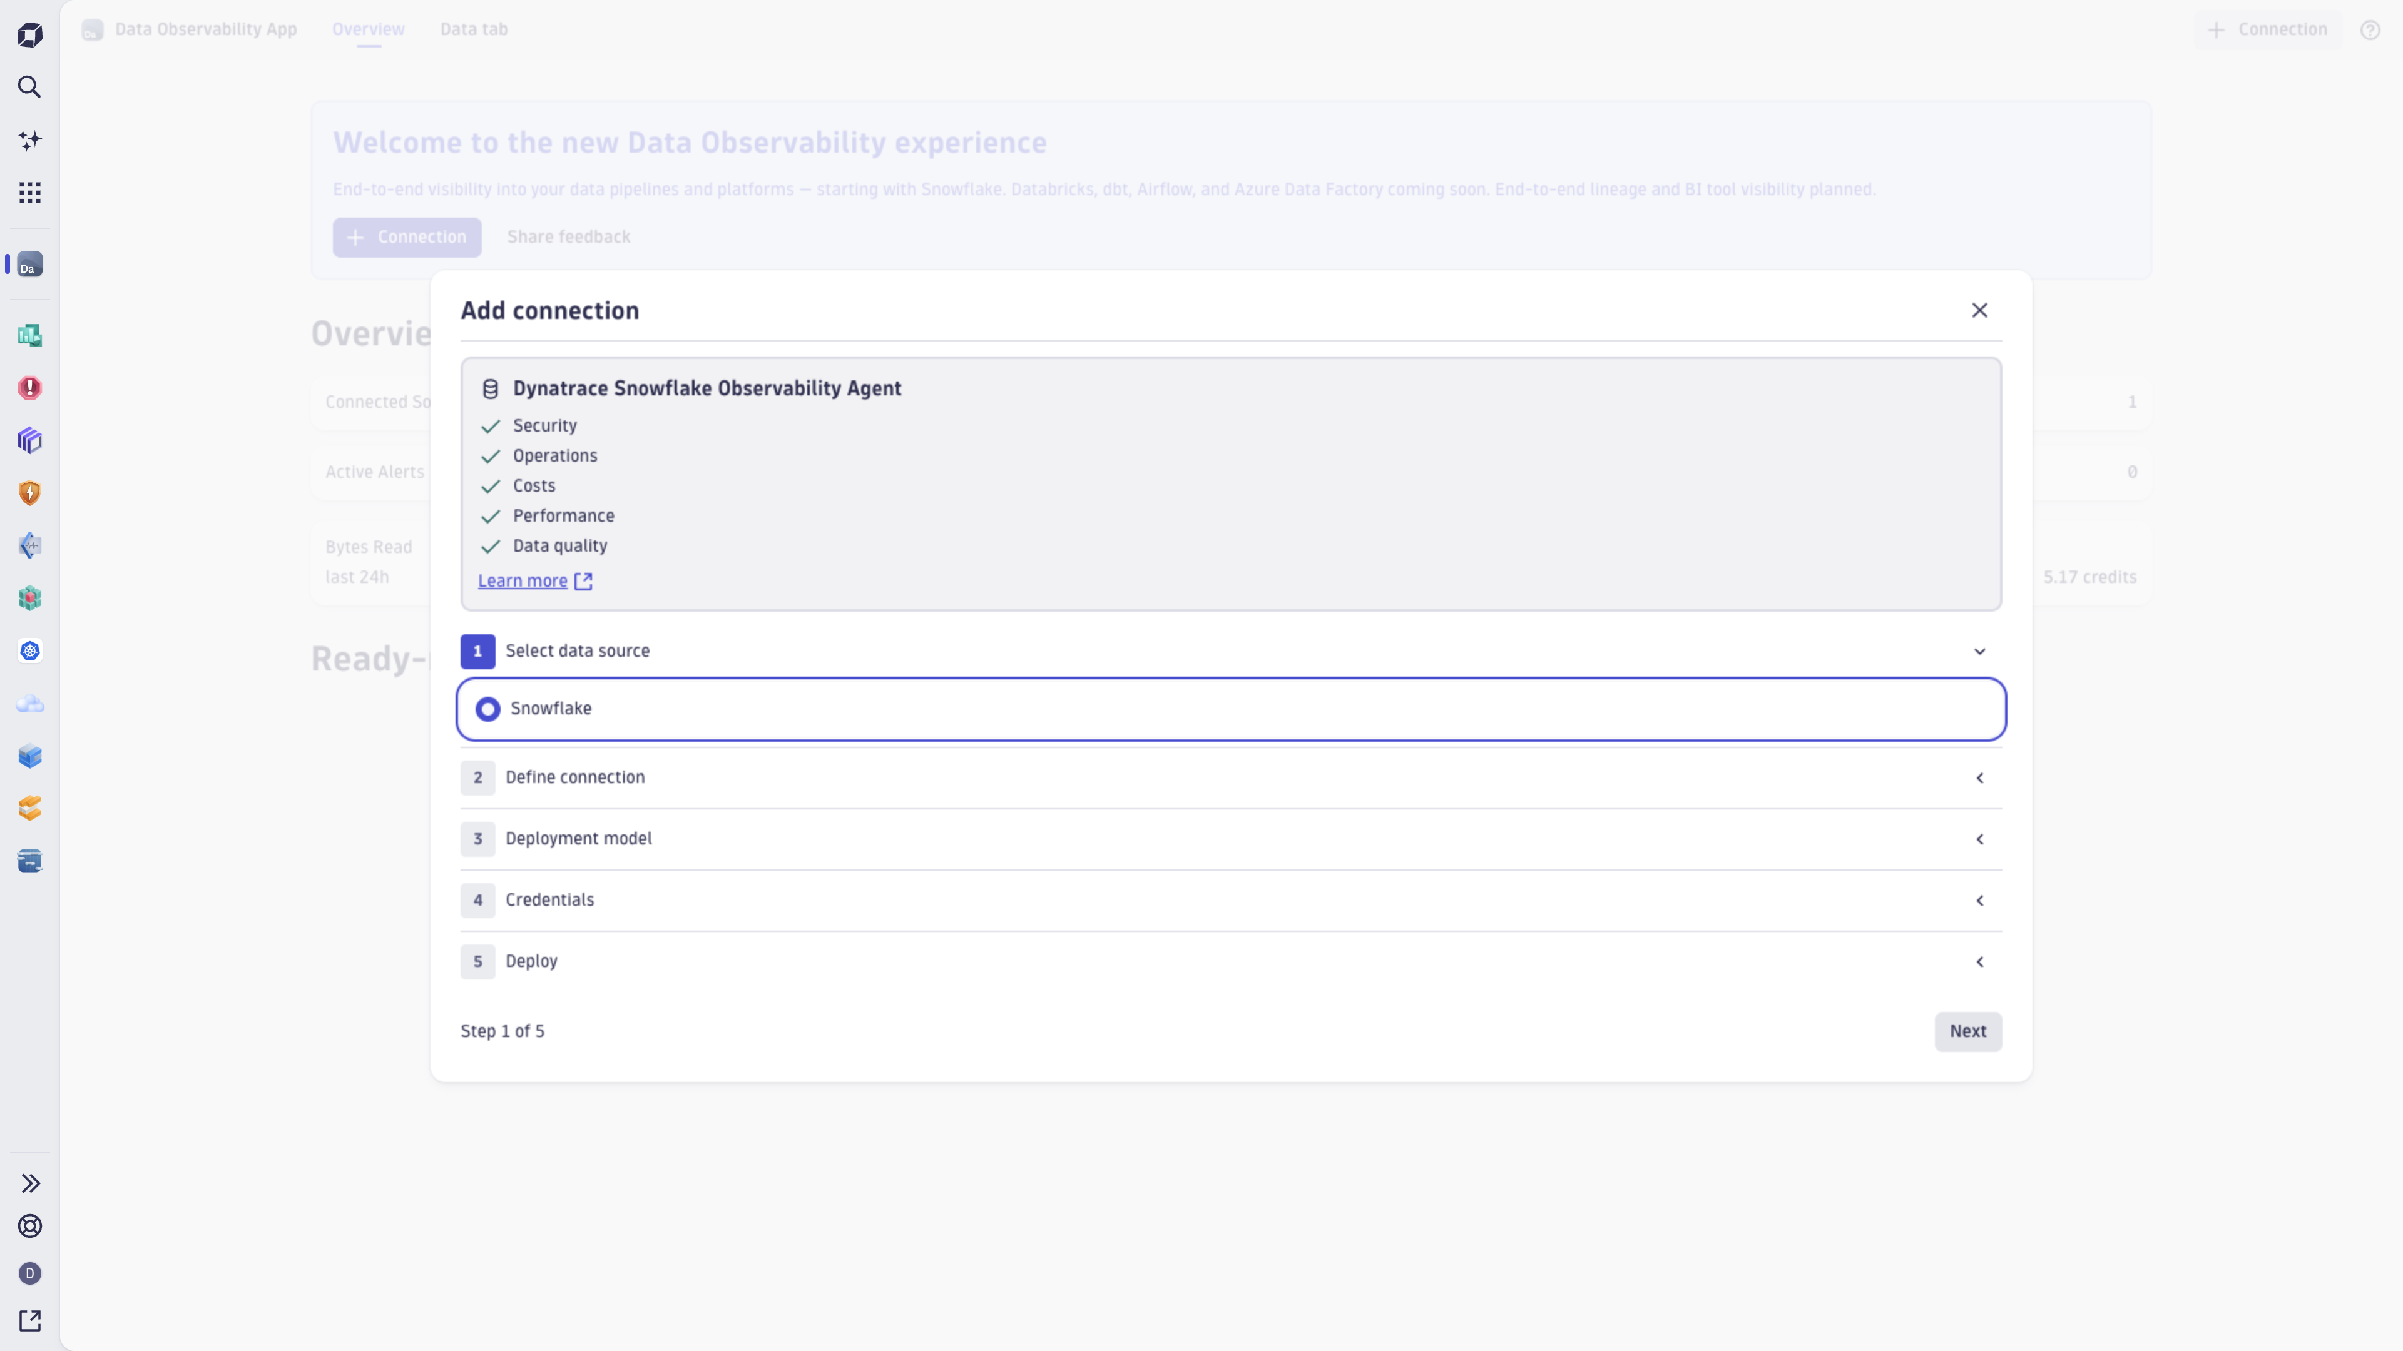The height and width of the screenshot is (1351, 2403).
Task: Open the Dynatrace logo home icon
Action: (x=30, y=36)
